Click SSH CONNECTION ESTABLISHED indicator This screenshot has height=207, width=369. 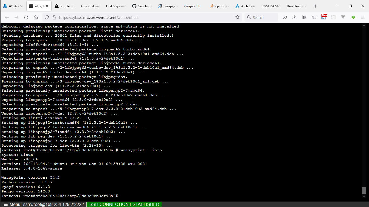tap(124, 204)
